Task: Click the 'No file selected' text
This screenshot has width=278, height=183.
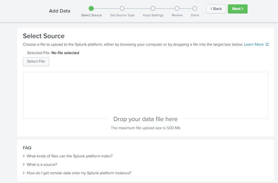Action: click(x=65, y=53)
